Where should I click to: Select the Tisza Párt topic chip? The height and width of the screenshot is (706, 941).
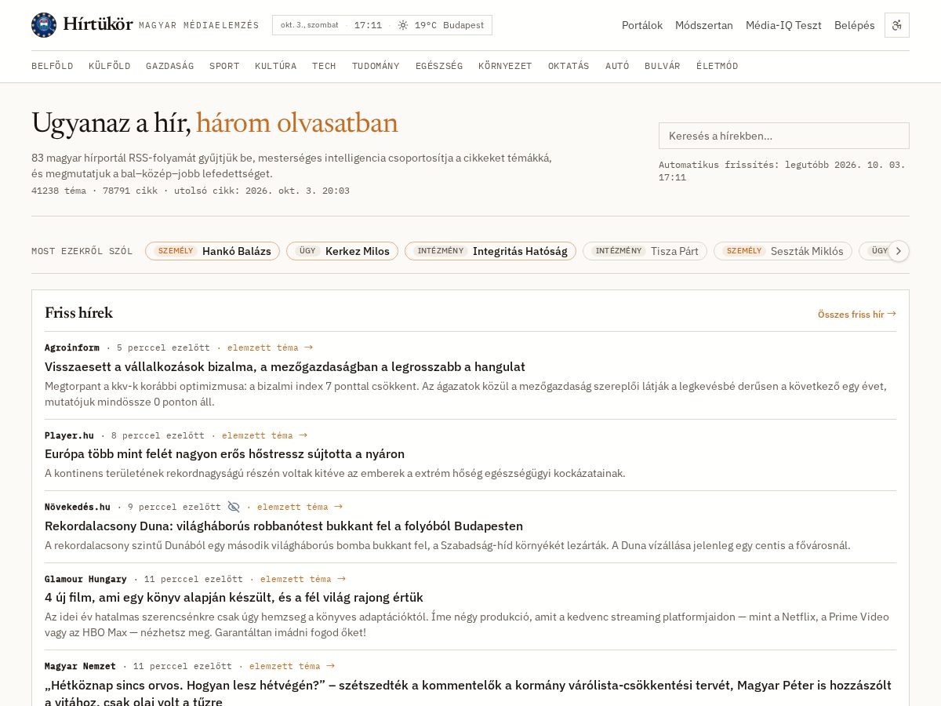tap(645, 251)
